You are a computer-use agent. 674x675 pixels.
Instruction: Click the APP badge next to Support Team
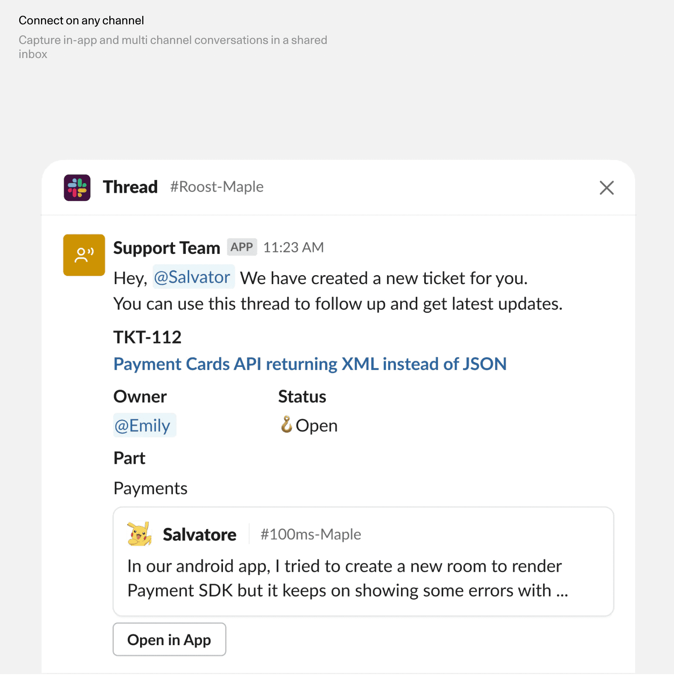tap(242, 247)
